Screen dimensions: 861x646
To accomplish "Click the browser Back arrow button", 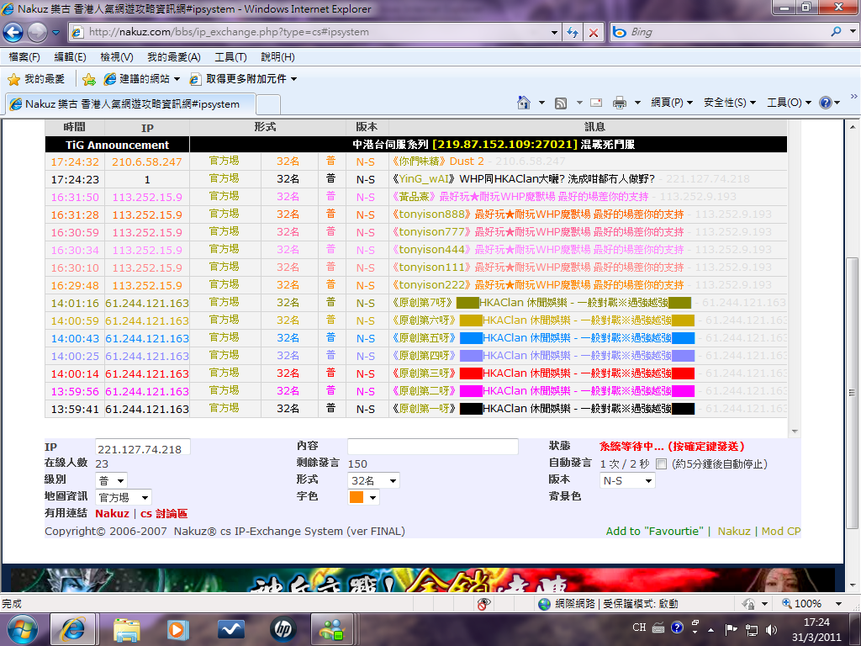I will [x=13, y=33].
